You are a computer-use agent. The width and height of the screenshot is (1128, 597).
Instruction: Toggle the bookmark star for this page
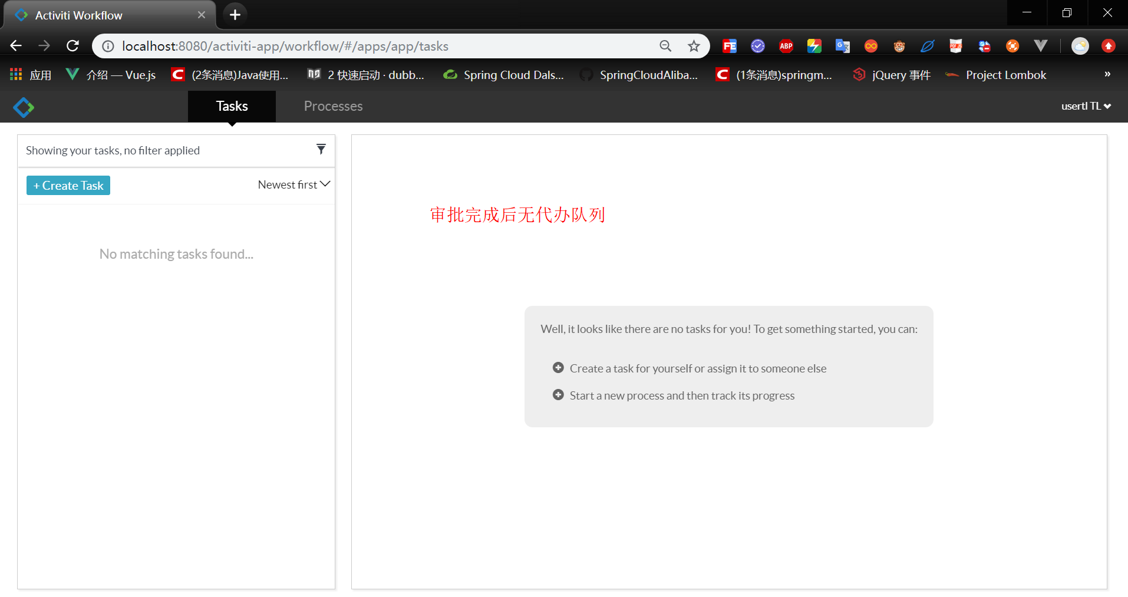694,45
